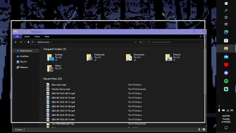Select OneDrive in navigation pane
The width and height of the screenshot is (236, 133).
click(24, 56)
